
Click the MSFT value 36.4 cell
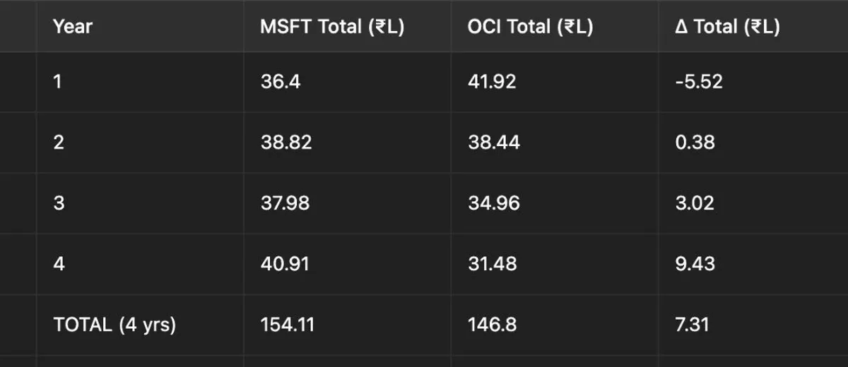point(280,82)
